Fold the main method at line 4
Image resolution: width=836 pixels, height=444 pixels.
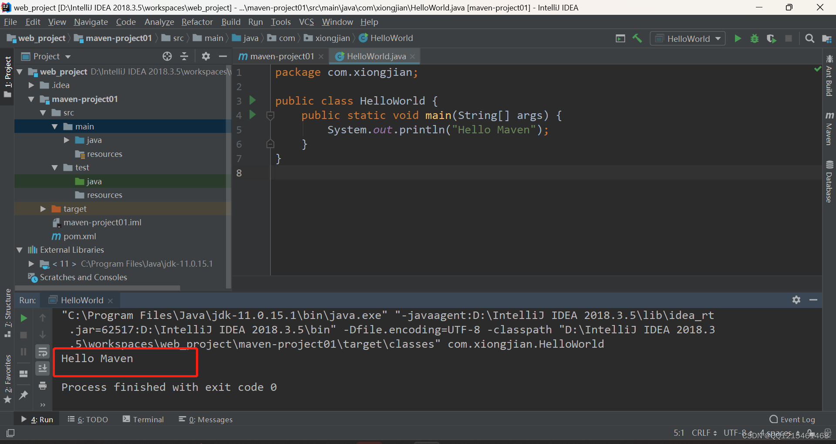tap(270, 115)
